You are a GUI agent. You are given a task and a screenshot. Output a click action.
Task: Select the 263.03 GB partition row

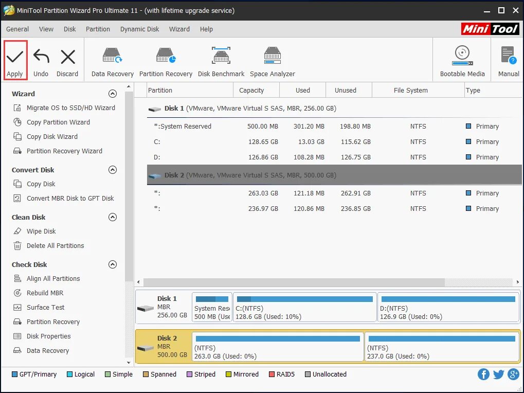point(334,193)
